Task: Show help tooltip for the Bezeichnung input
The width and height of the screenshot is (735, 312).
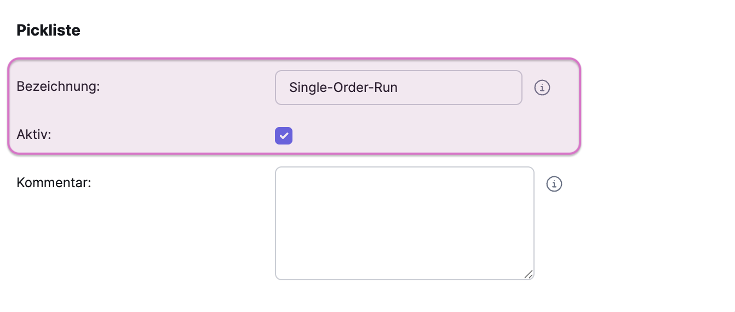Action: click(x=542, y=88)
